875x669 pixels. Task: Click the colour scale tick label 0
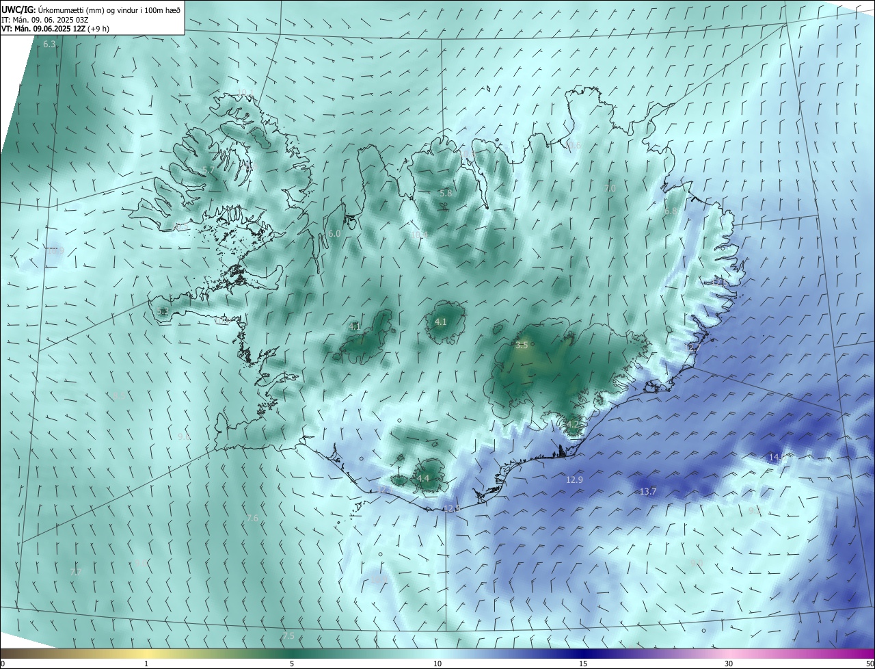[3, 664]
